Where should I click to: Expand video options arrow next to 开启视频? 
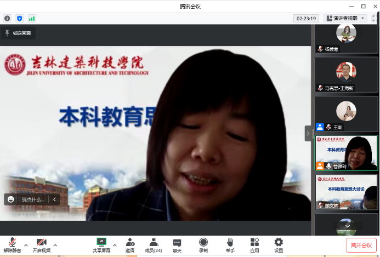tap(55, 245)
